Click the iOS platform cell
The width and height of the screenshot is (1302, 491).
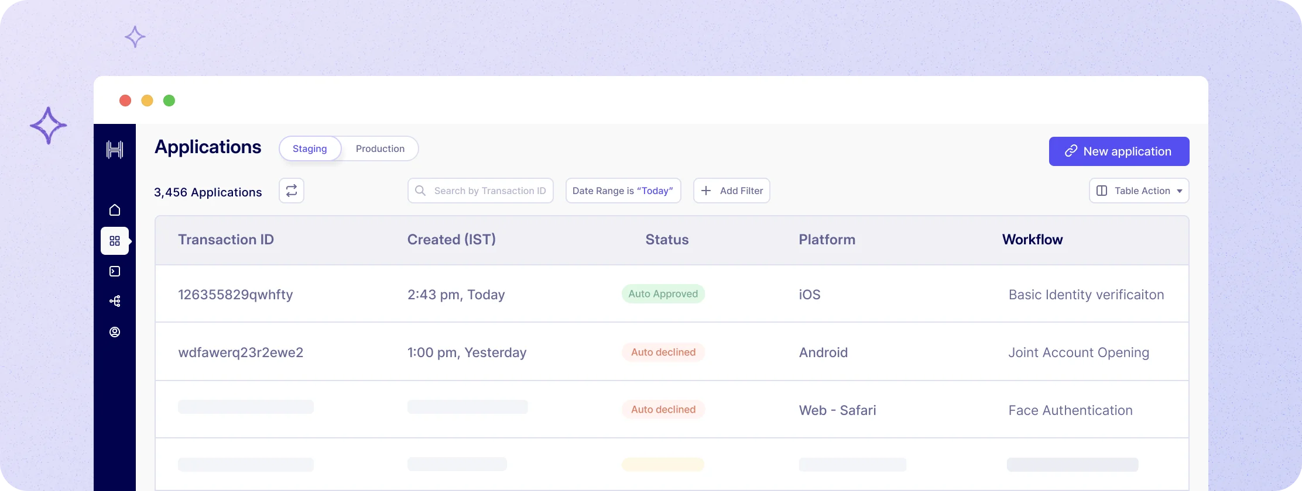click(x=810, y=295)
